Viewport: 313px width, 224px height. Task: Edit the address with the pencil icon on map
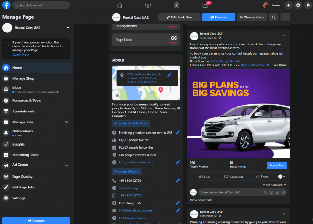coord(169,75)
